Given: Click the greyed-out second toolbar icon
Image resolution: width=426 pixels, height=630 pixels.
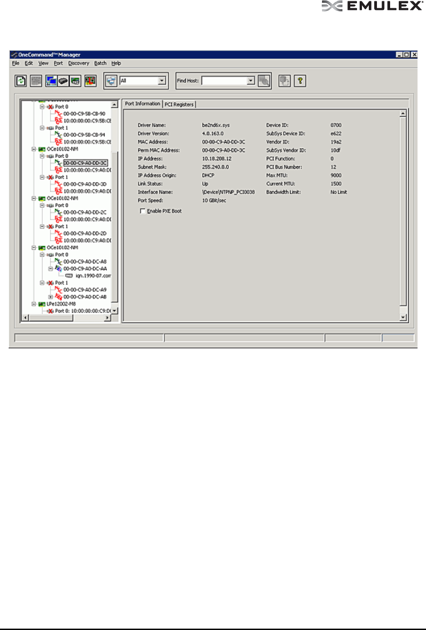Looking at the screenshot, I should point(36,81).
